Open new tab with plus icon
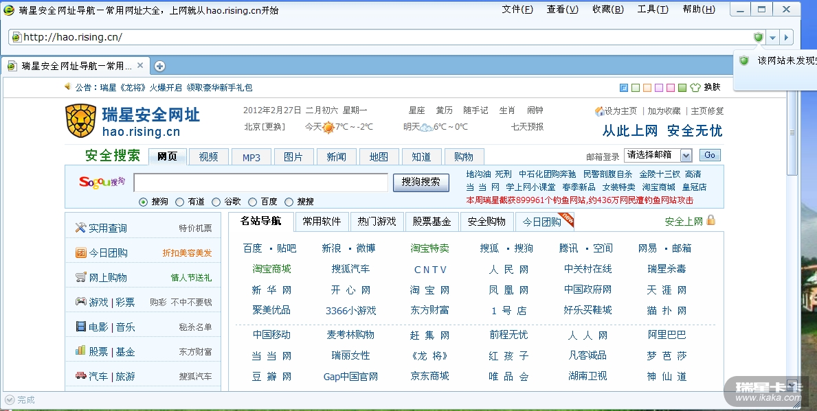817x411 pixels. (160, 66)
